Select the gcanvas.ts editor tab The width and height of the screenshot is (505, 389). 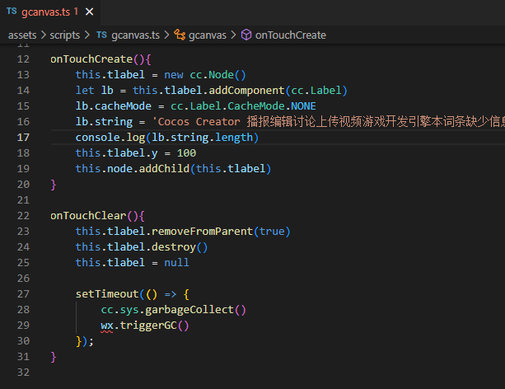pos(50,12)
